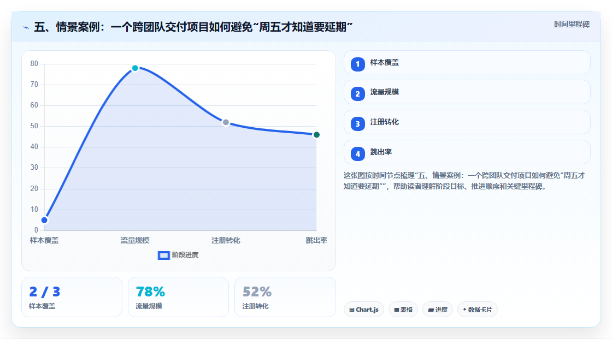Click the 10 y-axis value
Screen dimensions: 612x339
[34, 210]
